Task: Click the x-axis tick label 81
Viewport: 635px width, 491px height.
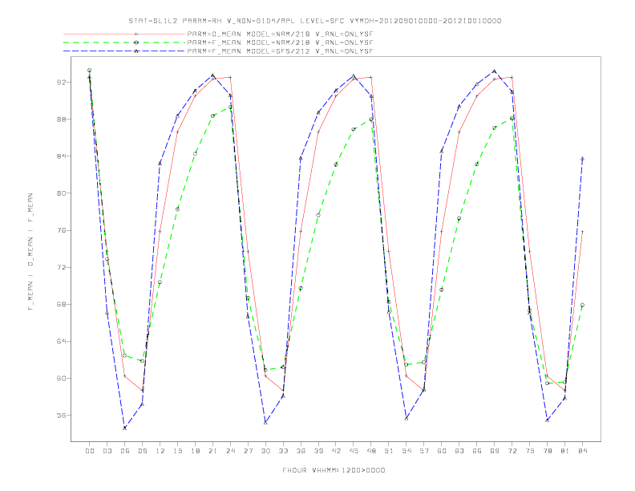Action: (x=565, y=451)
